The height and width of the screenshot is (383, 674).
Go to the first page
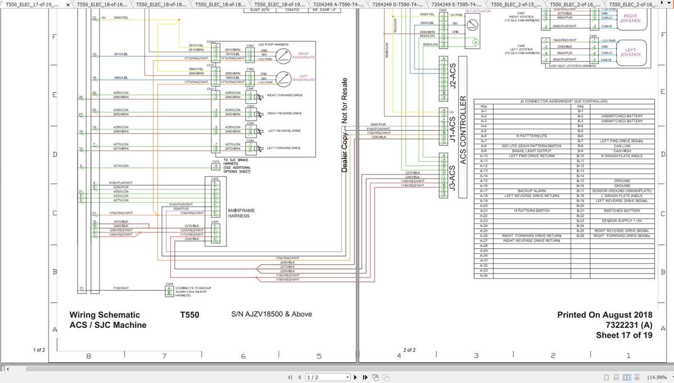pyautogui.click(x=290, y=377)
